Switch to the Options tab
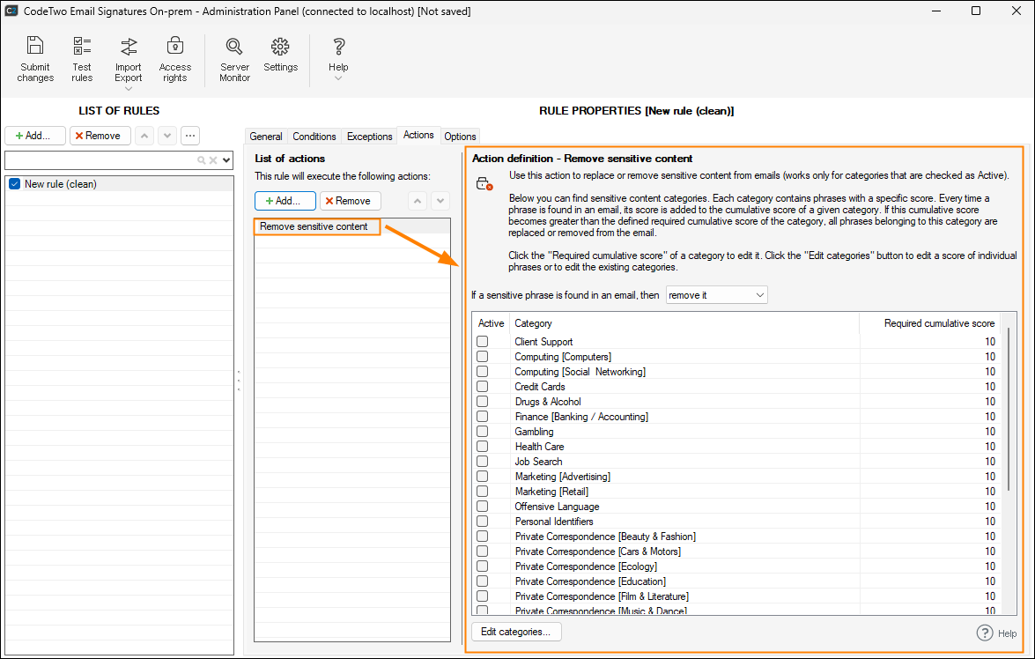Image resolution: width=1035 pixels, height=659 pixels. click(460, 137)
